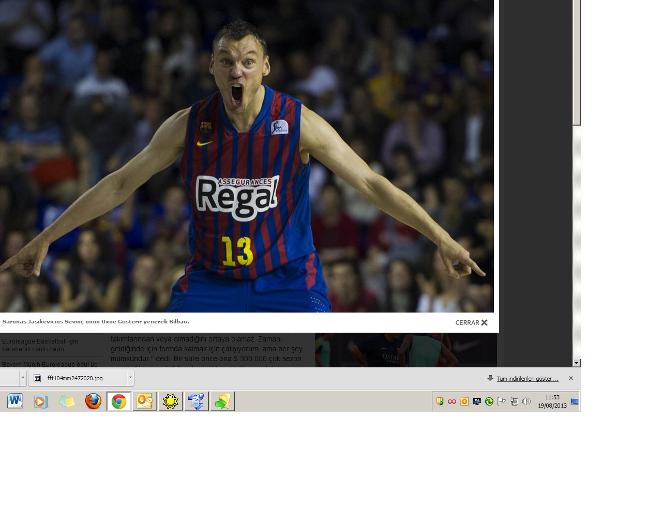The width and height of the screenshot is (662, 529).
Task: Open Microsoft Word from the taskbar
Action: point(15,401)
